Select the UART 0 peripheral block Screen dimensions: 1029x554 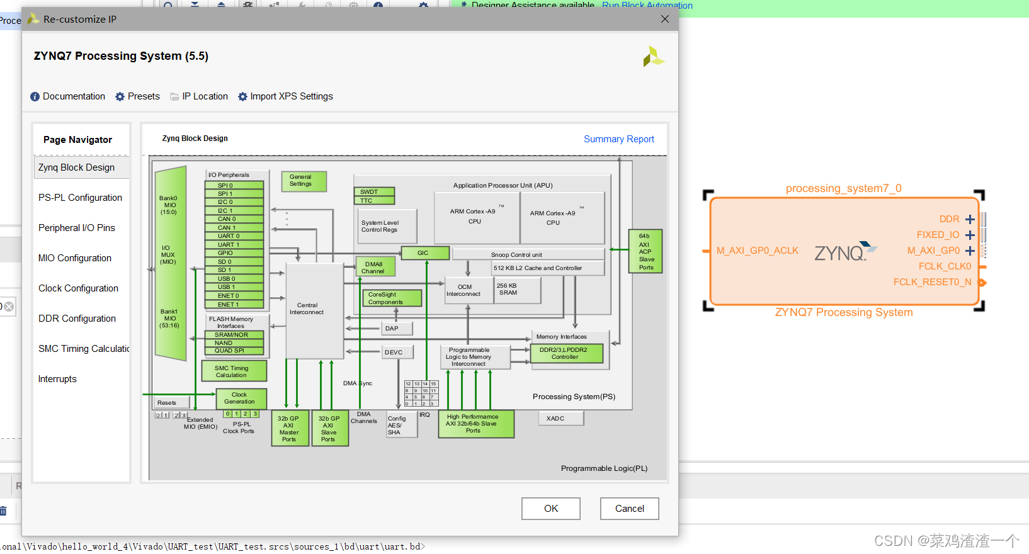[x=234, y=236]
